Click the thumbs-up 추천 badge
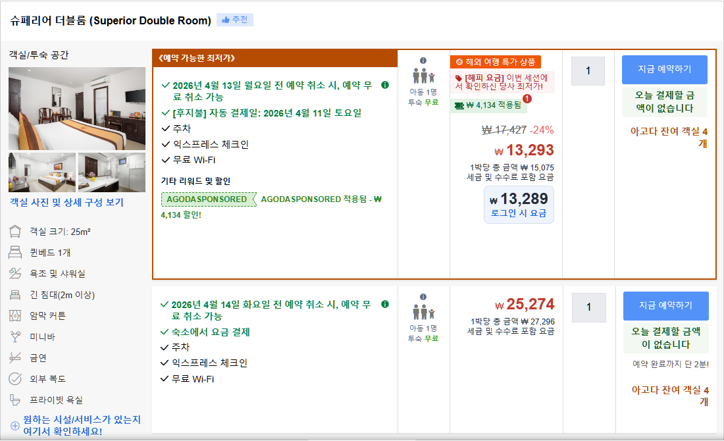The width and height of the screenshot is (724, 441). 235,20
